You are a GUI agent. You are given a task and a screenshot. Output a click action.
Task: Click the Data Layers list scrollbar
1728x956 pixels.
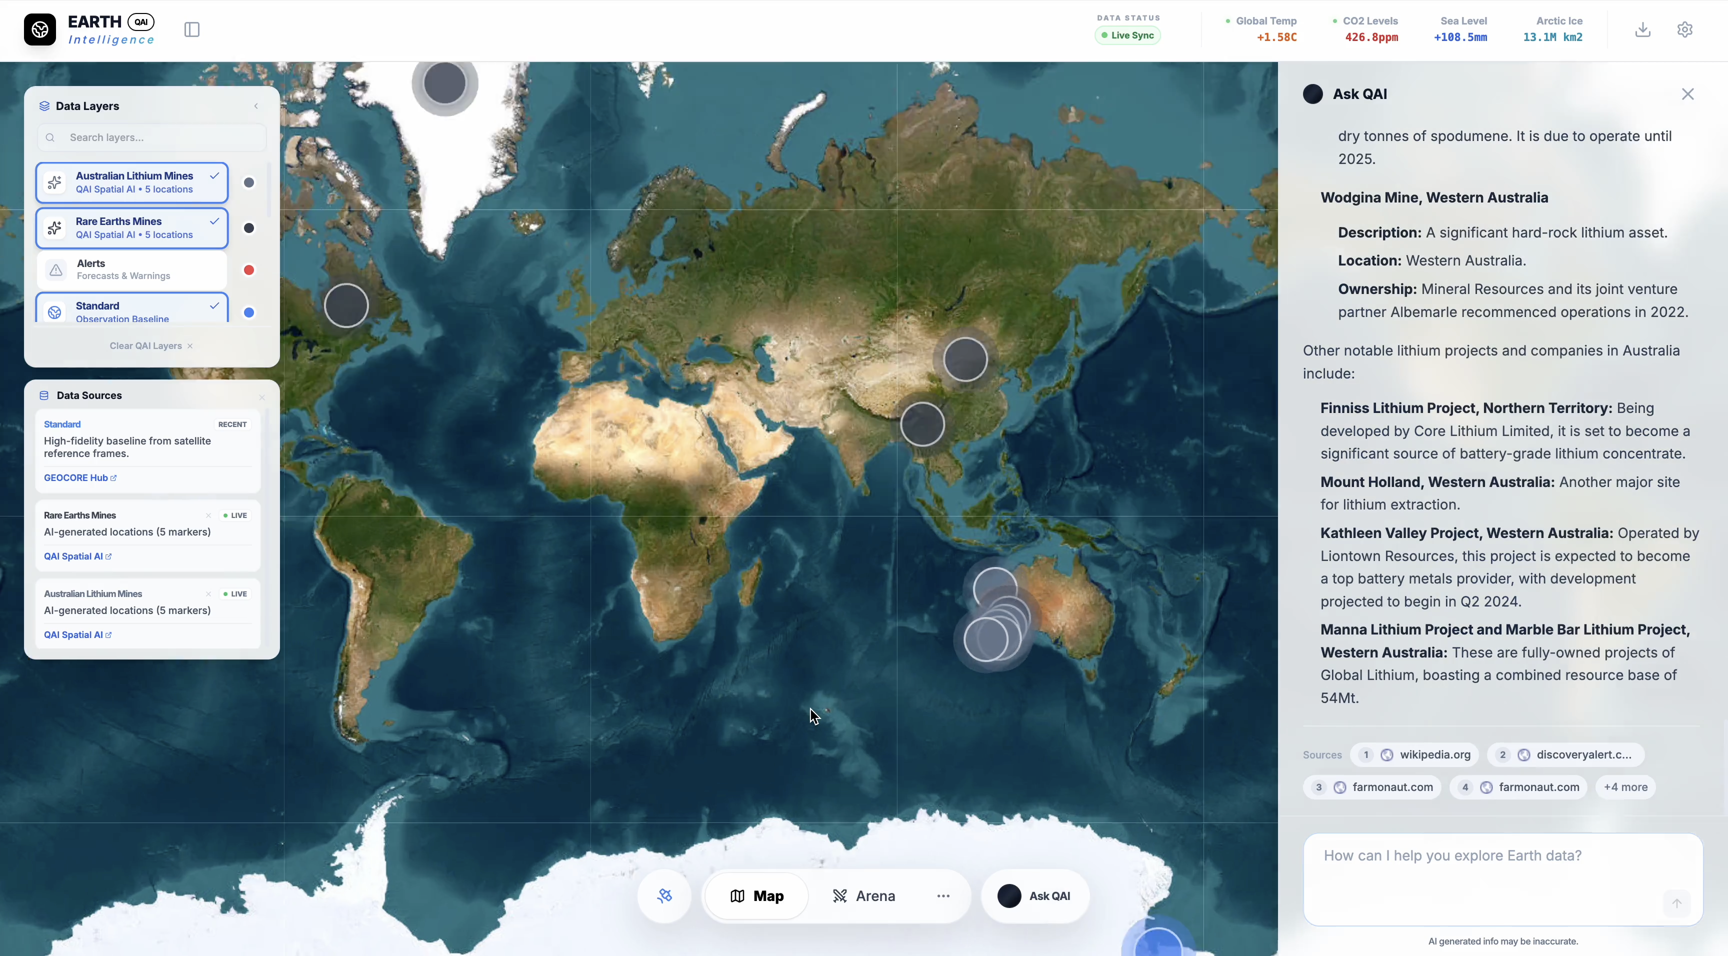(269, 190)
